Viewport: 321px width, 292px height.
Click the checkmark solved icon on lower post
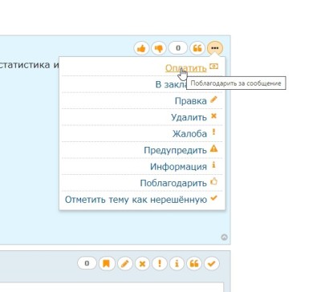coord(212,264)
